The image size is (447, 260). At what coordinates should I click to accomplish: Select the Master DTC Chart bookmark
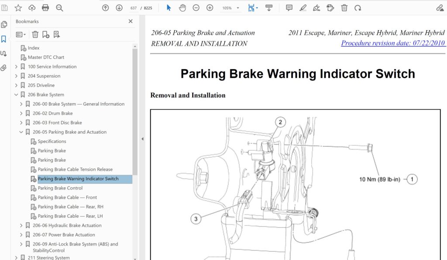point(46,57)
